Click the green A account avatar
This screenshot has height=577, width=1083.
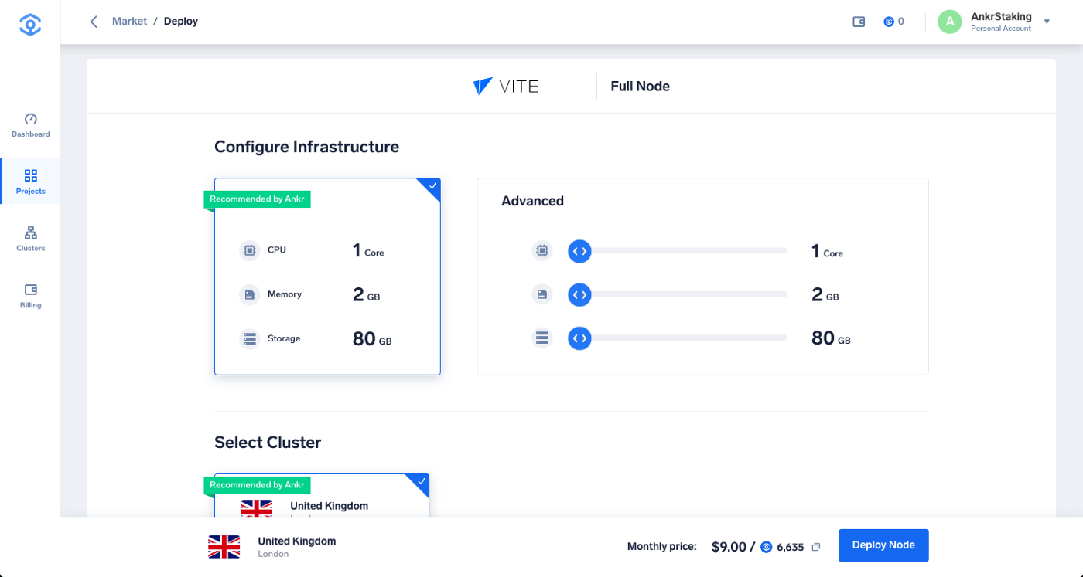[950, 22]
